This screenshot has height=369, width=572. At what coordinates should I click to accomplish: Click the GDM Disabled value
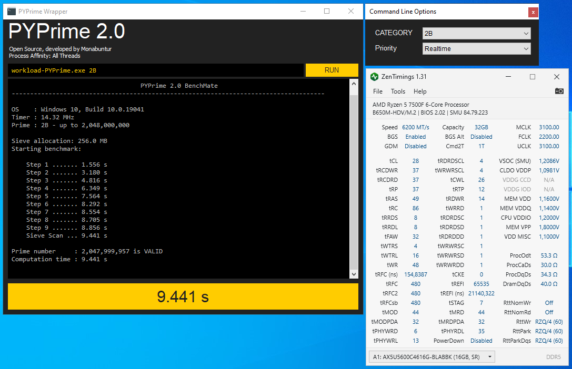(x=416, y=146)
